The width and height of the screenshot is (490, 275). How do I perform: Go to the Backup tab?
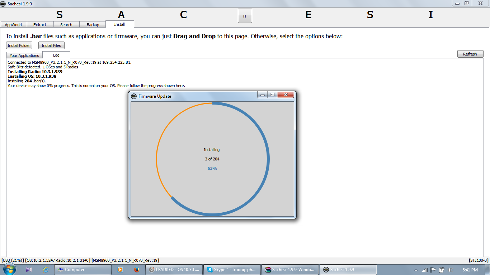pos(93,25)
